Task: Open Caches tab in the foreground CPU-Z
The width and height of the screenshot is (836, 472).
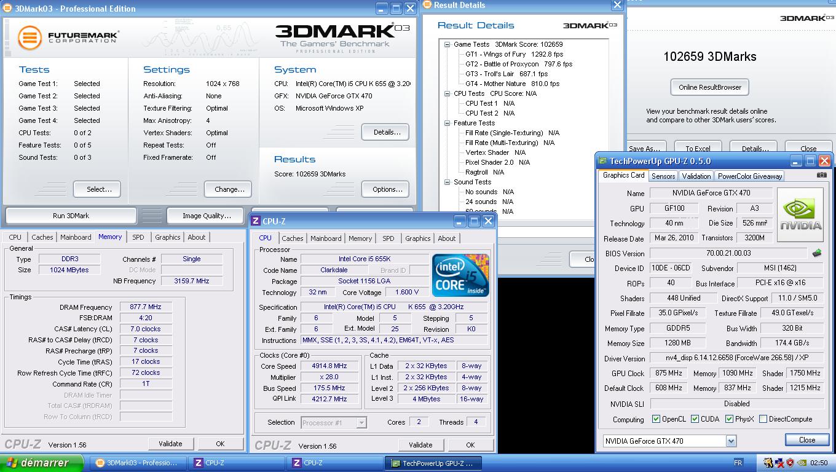Action: pyautogui.click(x=293, y=238)
